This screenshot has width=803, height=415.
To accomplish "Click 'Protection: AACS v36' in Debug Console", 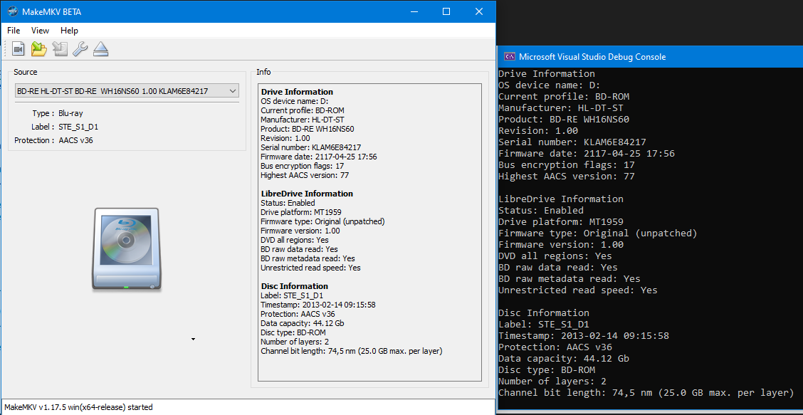I will 555,347.
